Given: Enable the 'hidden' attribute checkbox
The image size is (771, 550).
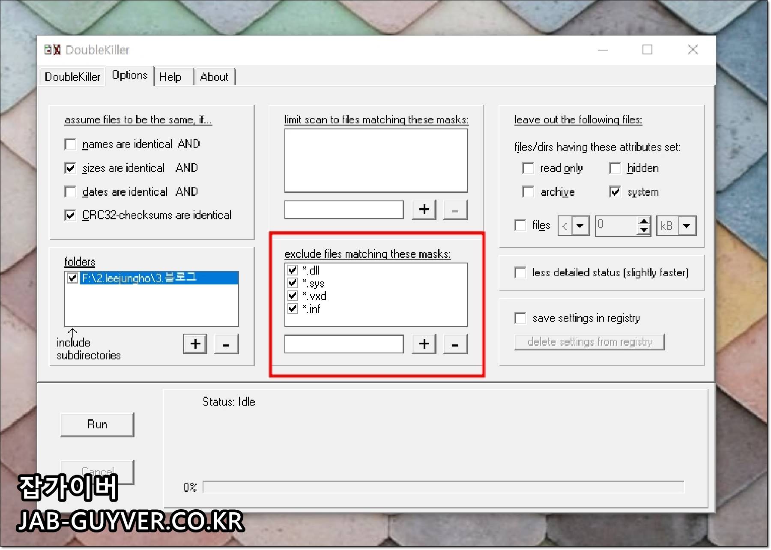Looking at the screenshot, I should (615, 168).
